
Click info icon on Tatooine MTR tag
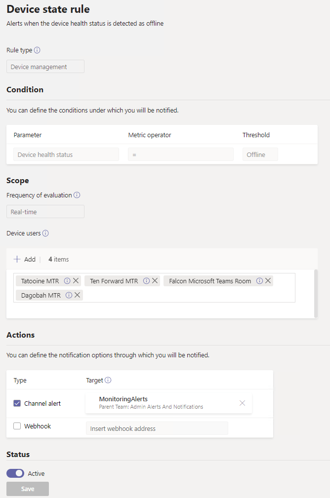[67, 281]
